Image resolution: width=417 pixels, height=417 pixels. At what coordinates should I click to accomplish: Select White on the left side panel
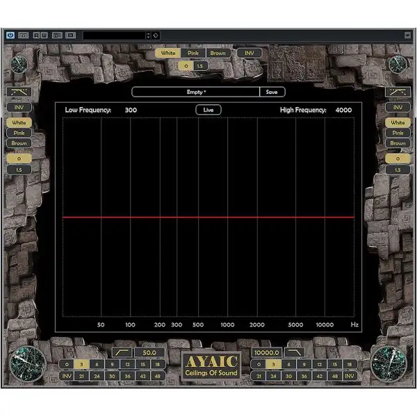[19, 122]
